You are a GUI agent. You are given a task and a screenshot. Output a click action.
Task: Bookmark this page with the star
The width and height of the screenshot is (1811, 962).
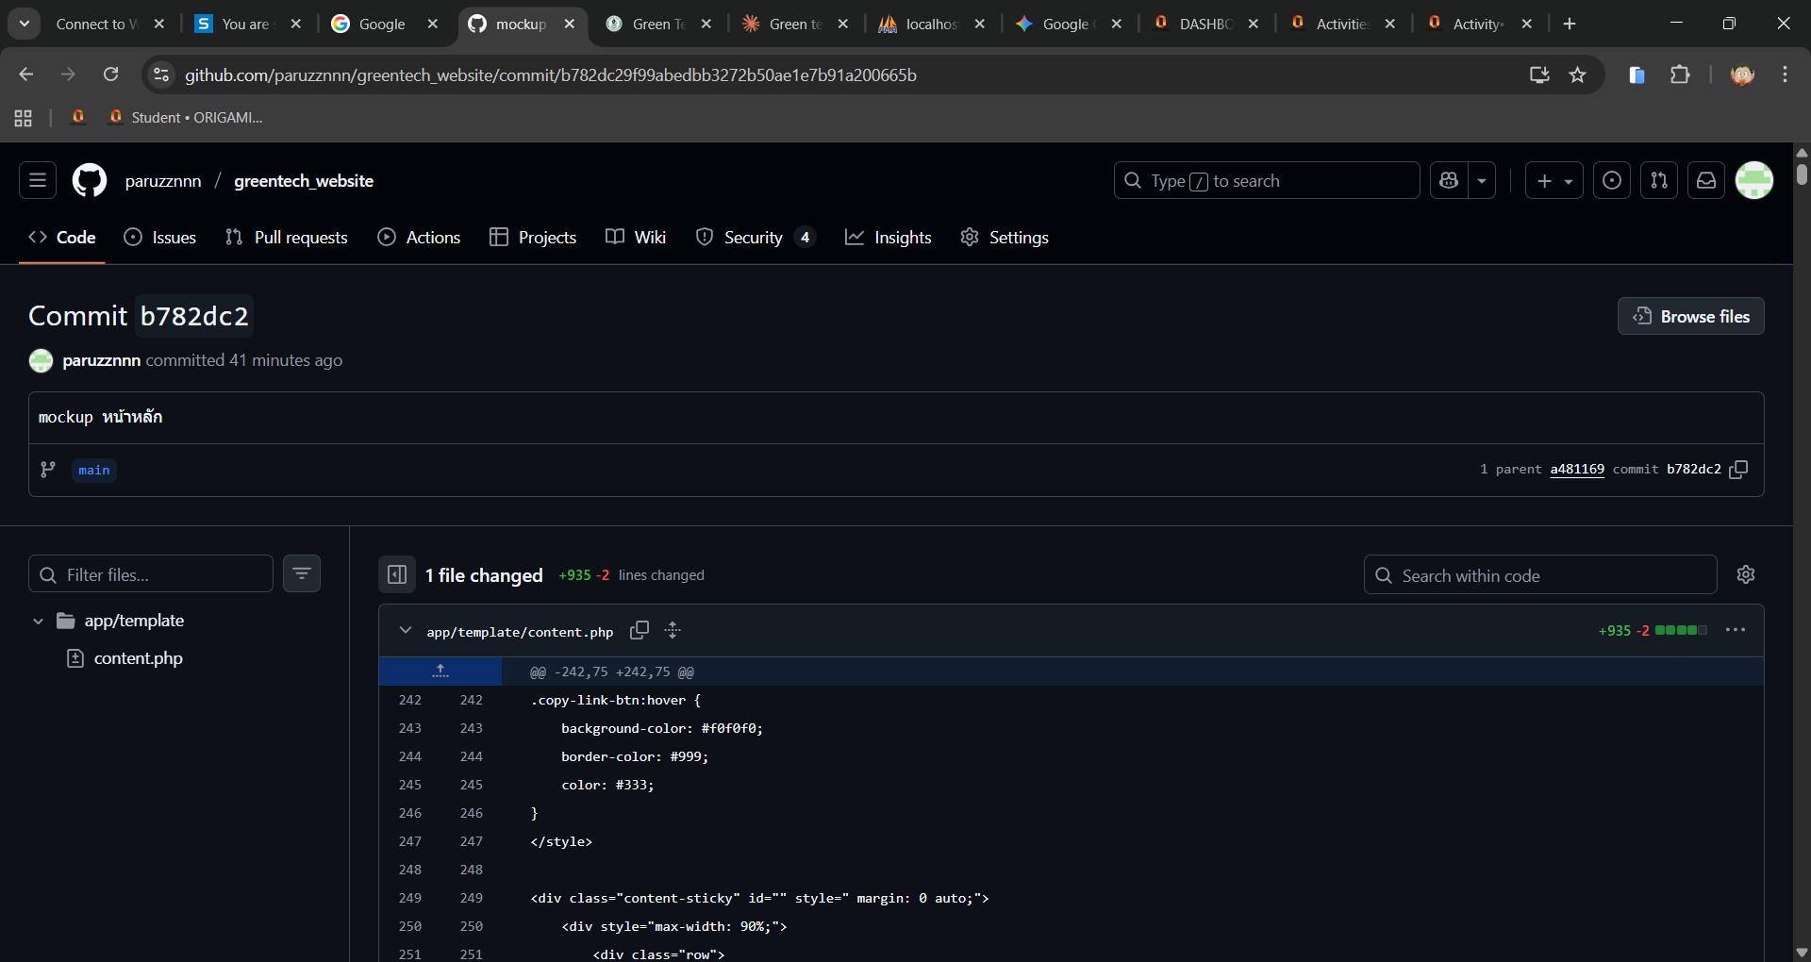(x=1577, y=75)
